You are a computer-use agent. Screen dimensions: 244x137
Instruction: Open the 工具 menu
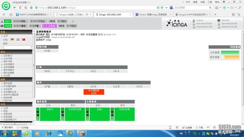point(210,2)
